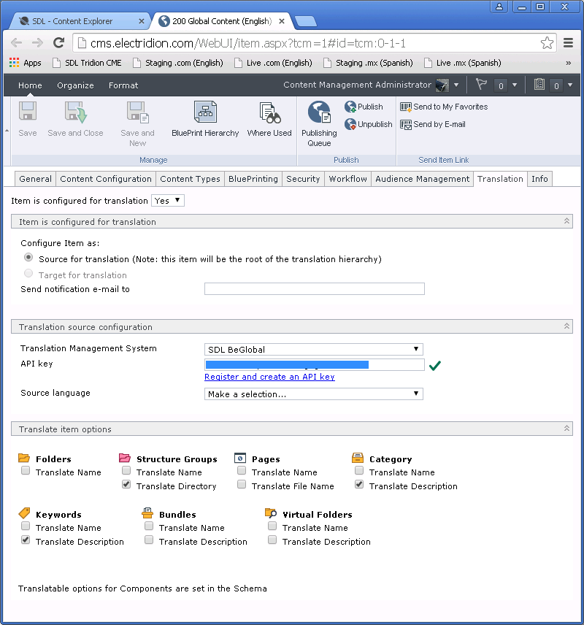
Task: Enable Translate Name under Folders
Action: (x=26, y=472)
